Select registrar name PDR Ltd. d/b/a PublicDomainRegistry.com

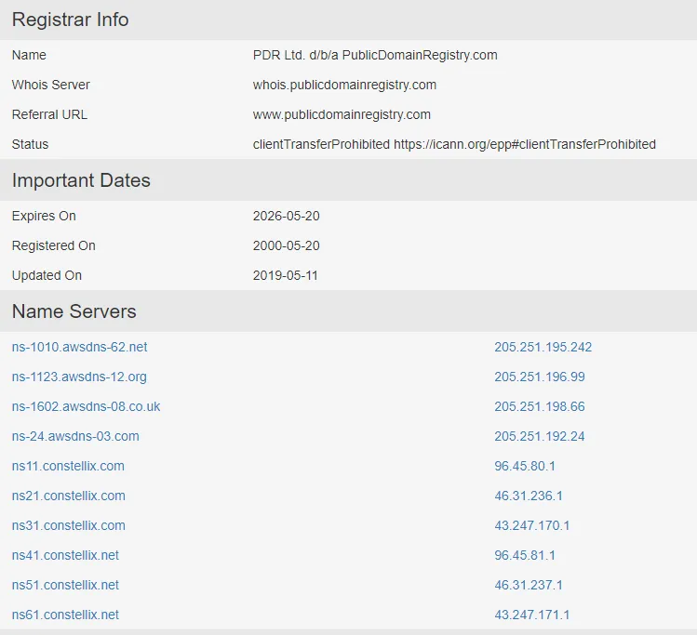[x=375, y=55]
